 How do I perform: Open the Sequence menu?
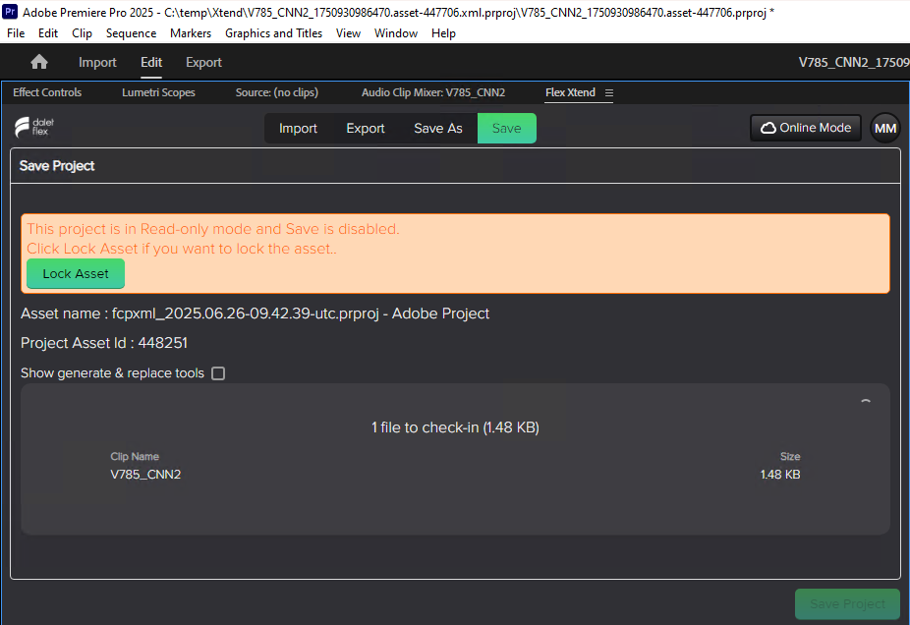[131, 33]
